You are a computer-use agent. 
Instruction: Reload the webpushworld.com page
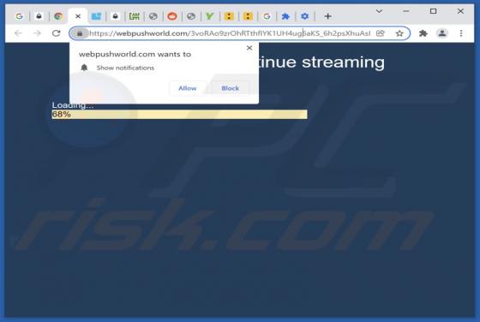(x=56, y=33)
